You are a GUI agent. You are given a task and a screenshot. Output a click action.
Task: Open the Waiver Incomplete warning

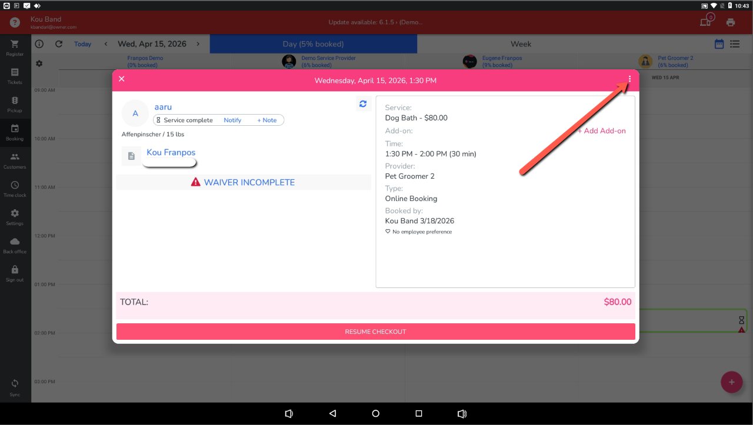coord(243,182)
